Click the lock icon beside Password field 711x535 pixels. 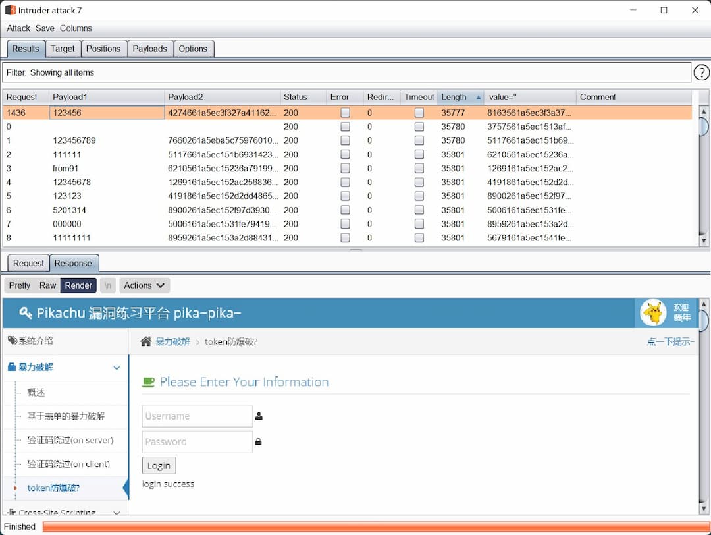pos(259,442)
